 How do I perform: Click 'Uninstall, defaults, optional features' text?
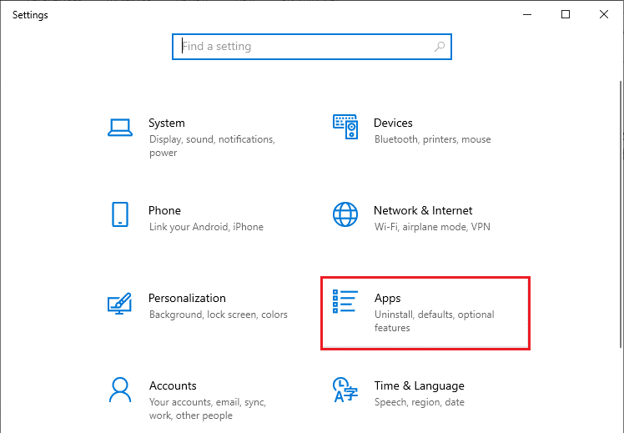(x=434, y=320)
